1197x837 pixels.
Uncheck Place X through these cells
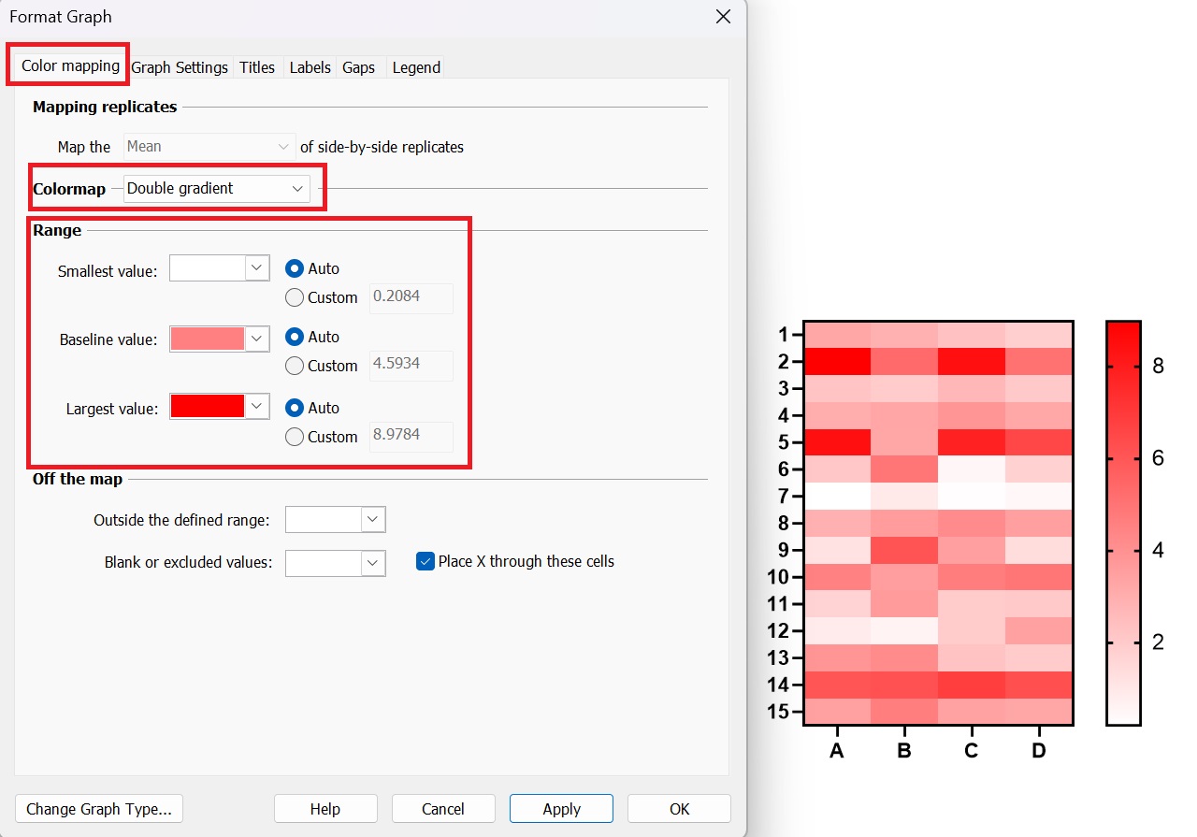click(x=425, y=561)
